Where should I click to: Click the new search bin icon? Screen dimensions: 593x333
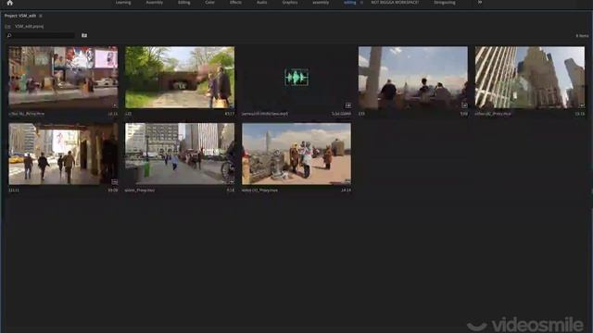click(84, 35)
